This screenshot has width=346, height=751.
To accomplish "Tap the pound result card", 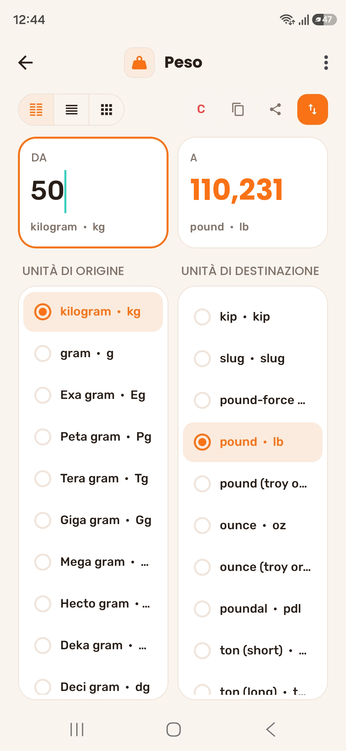I will (x=253, y=193).
